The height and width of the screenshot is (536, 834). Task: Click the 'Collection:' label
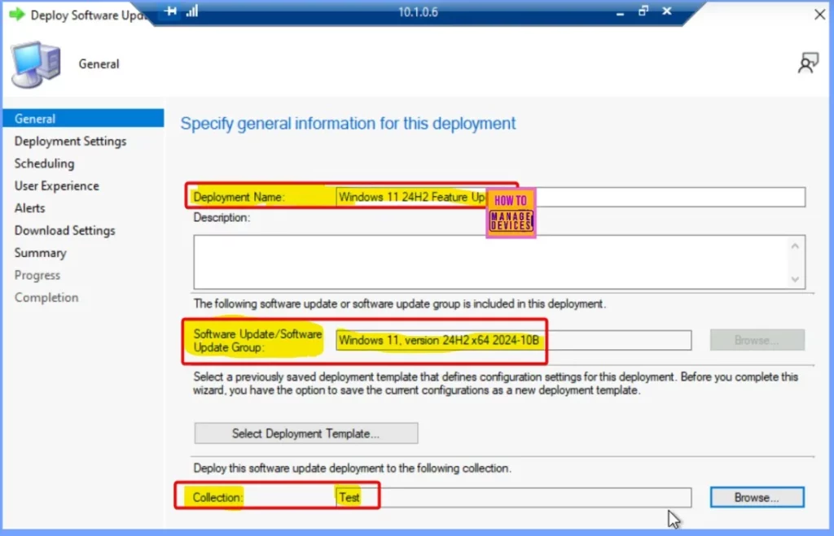[x=217, y=498]
